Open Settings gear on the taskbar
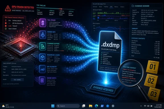The image size is (164, 109). click(113, 106)
